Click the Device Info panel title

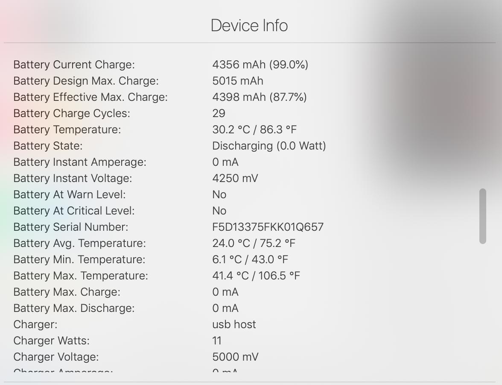pyautogui.click(x=249, y=26)
